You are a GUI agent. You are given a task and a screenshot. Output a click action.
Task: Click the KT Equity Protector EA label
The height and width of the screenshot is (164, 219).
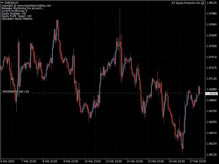(186, 3)
